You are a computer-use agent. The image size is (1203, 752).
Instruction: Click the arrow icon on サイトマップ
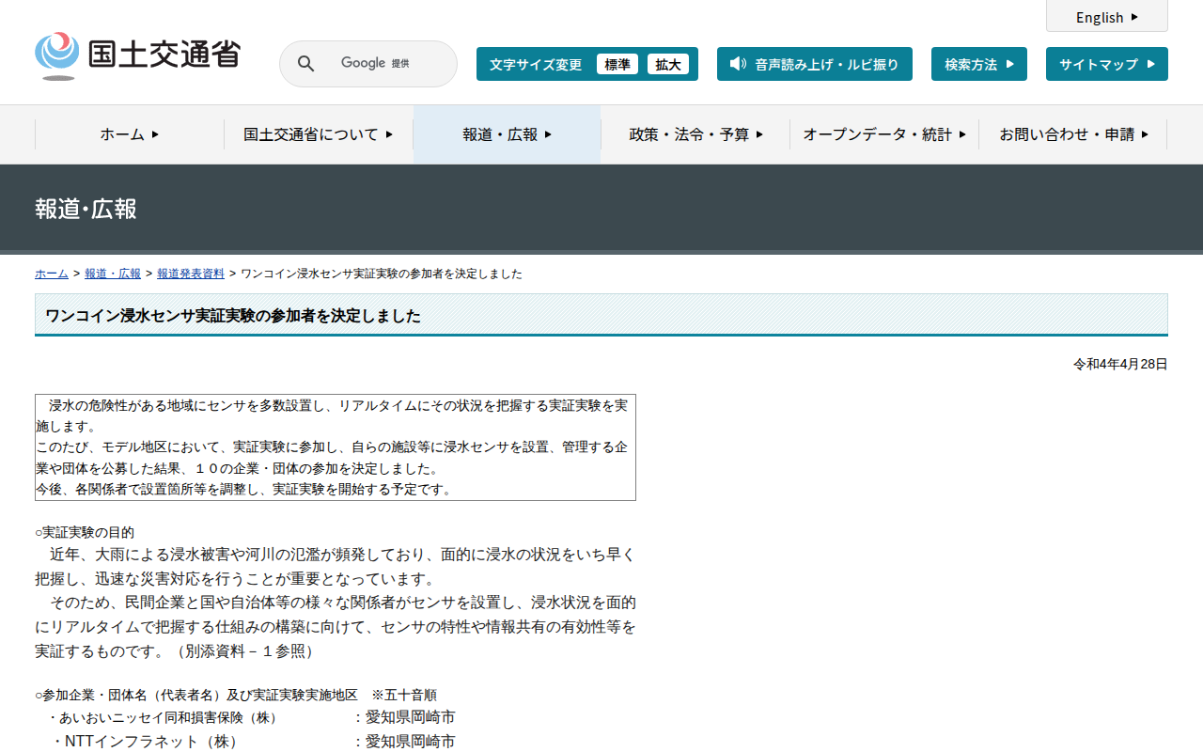click(1151, 64)
